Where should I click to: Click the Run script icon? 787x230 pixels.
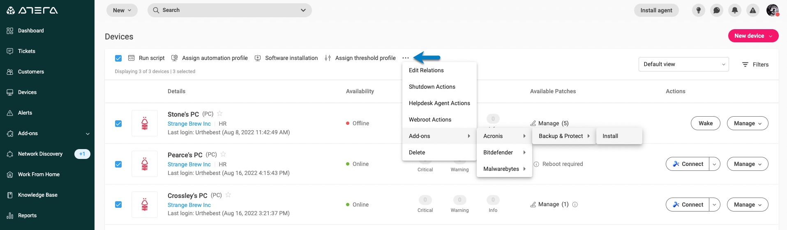click(132, 58)
